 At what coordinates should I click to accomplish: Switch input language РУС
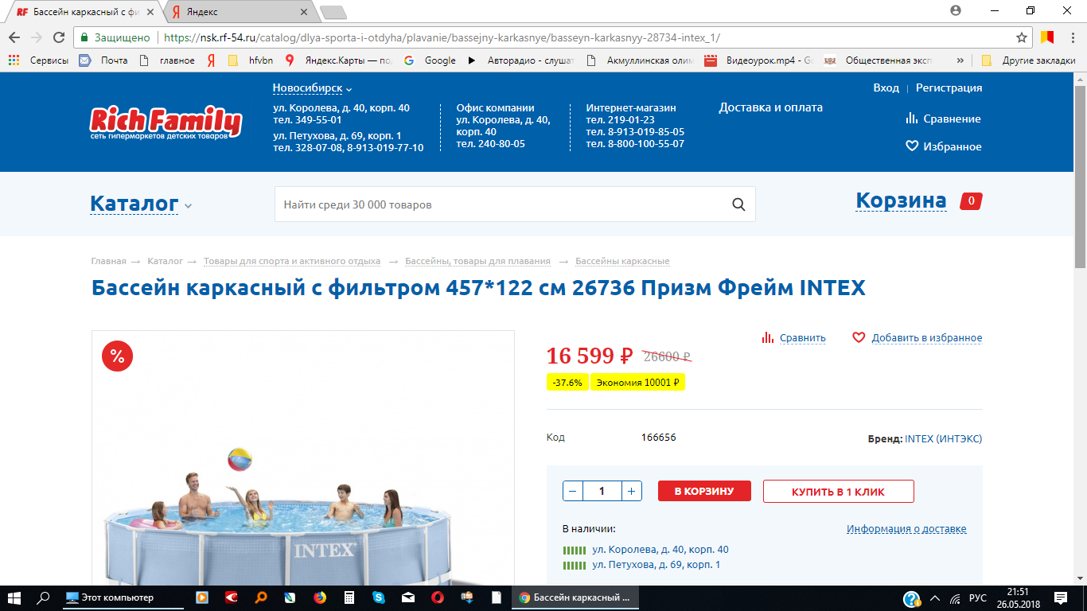(x=977, y=598)
